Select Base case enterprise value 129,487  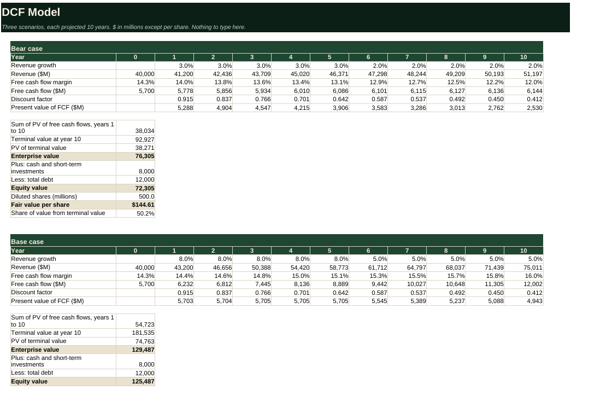(136, 350)
